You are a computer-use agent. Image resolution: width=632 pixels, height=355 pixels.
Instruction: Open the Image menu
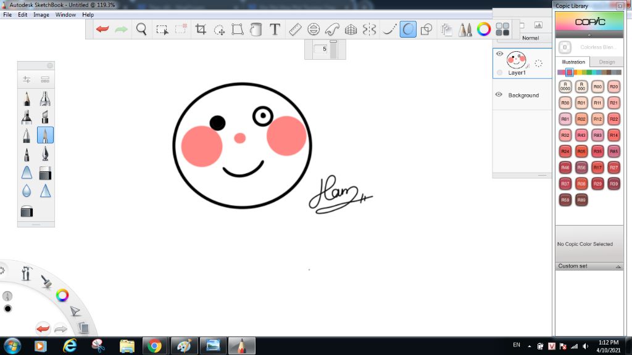[x=41, y=15]
